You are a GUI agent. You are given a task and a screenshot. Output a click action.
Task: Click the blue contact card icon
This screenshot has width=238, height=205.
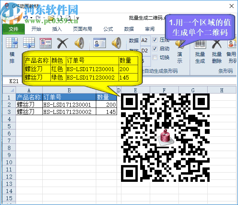pyautogui.click(x=99, y=43)
